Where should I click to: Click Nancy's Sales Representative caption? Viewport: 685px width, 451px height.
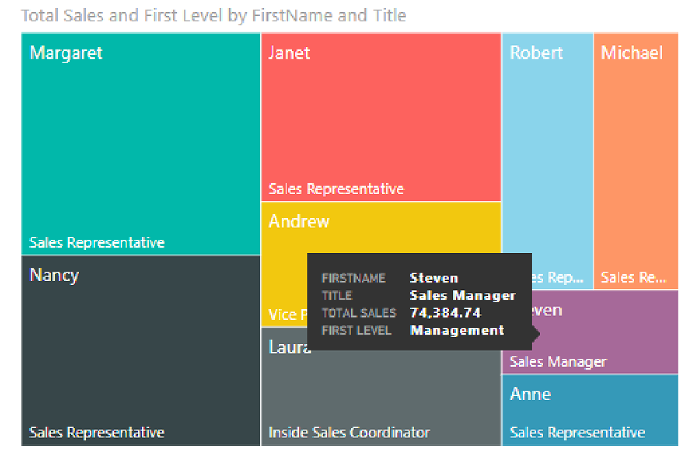[x=97, y=433]
